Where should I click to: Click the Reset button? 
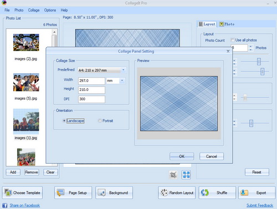click(257, 172)
